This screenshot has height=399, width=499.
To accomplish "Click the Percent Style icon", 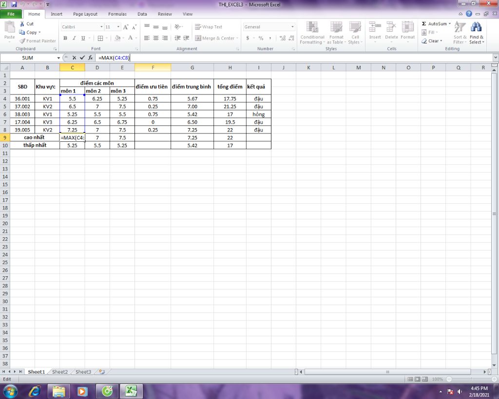I will pyautogui.click(x=261, y=38).
